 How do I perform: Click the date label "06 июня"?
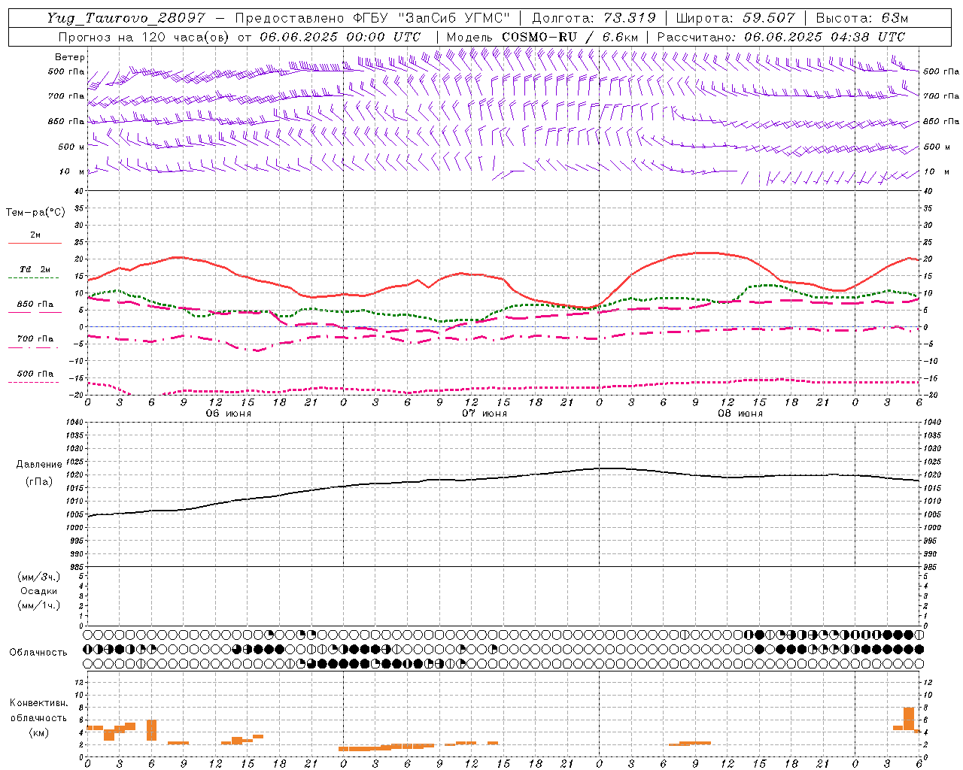coord(229,414)
